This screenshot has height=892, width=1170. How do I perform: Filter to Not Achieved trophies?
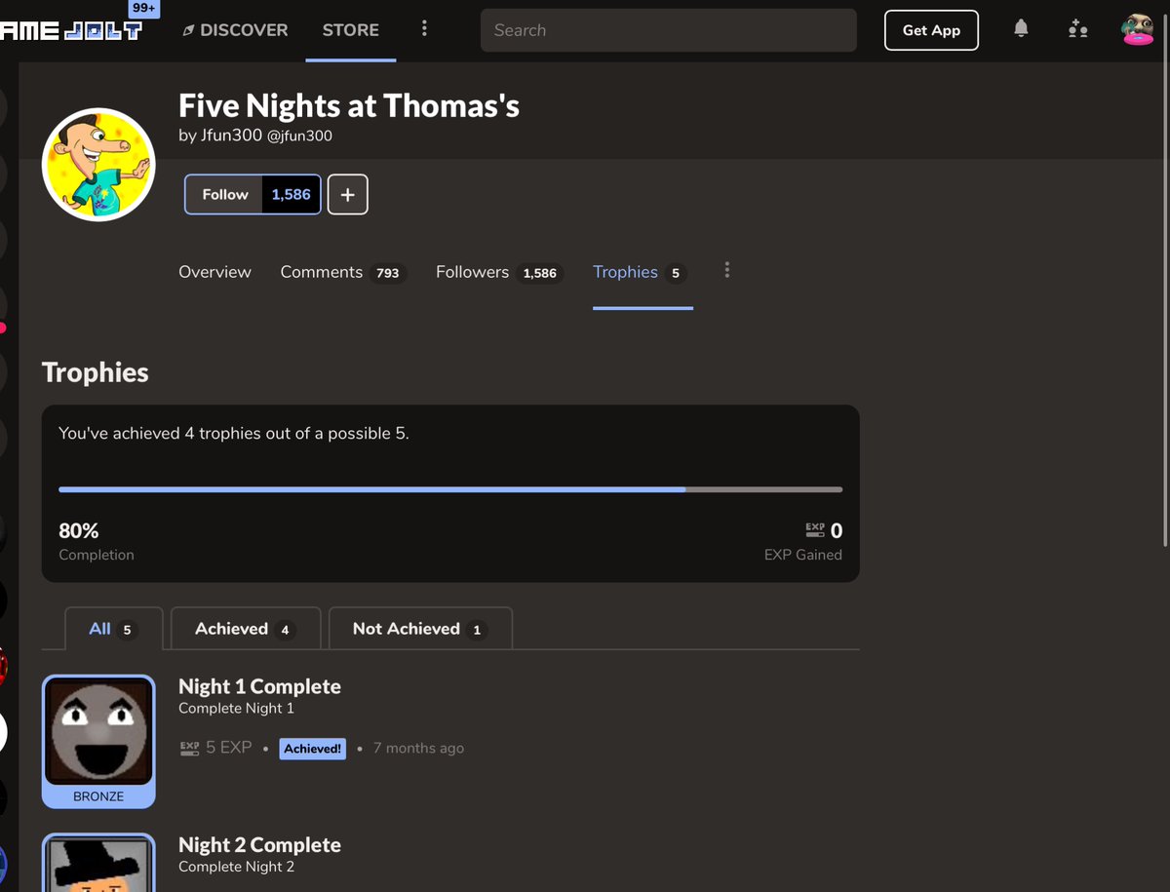420,629
